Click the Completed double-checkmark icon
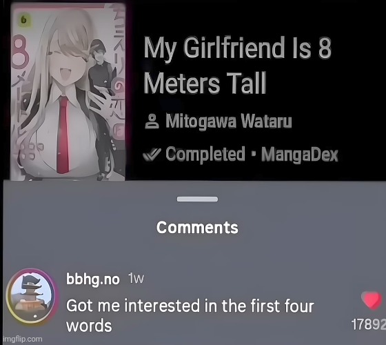The width and height of the screenshot is (386, 345). (x=152, y=155)
